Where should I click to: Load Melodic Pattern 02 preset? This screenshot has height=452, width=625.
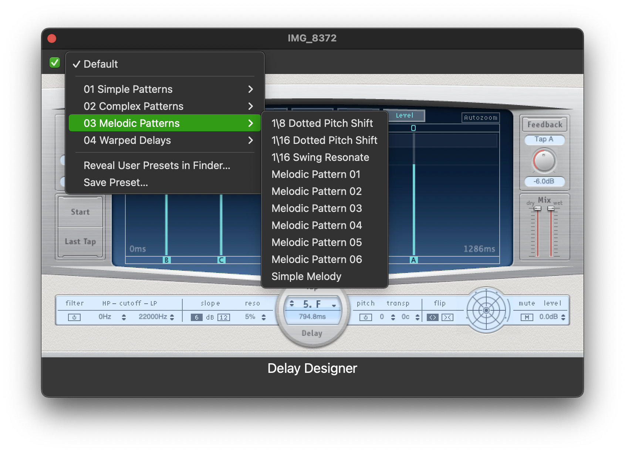point(325,191)
